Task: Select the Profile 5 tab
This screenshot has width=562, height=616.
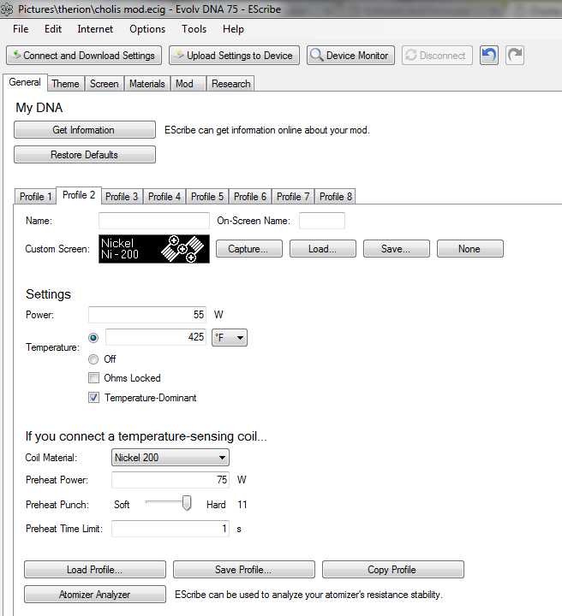Action: pos(208,197)
